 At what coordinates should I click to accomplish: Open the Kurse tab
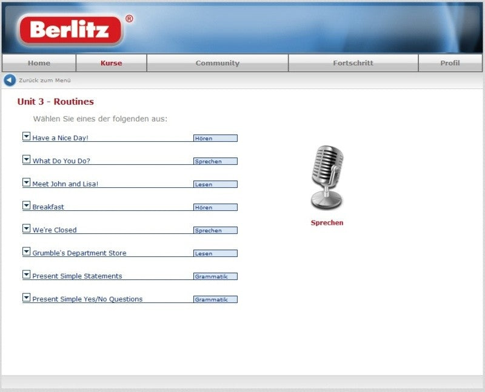(x=112, y=63)
